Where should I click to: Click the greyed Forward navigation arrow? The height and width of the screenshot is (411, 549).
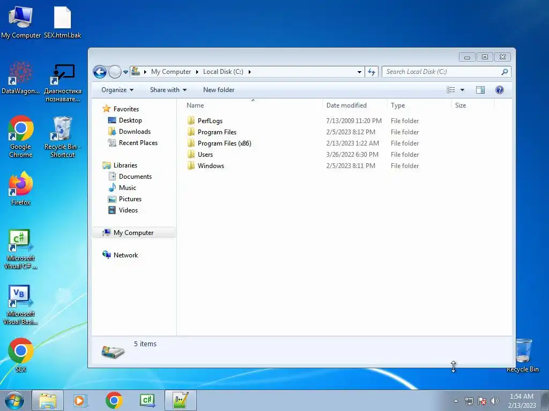[x=115, y=72]
